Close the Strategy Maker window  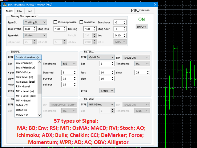click(x=155, y=5)
